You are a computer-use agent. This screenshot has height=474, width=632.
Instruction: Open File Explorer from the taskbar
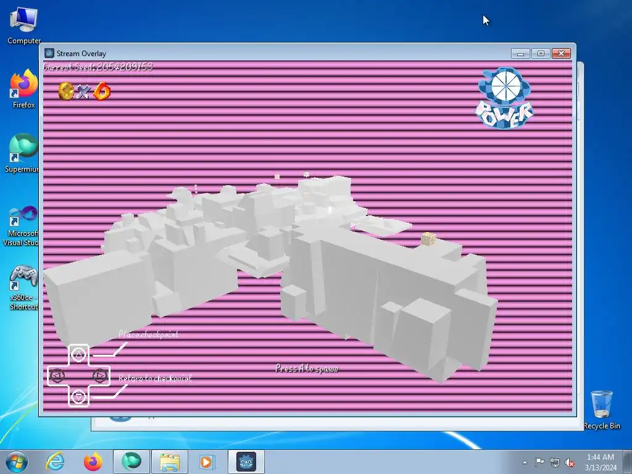(169, 462)
